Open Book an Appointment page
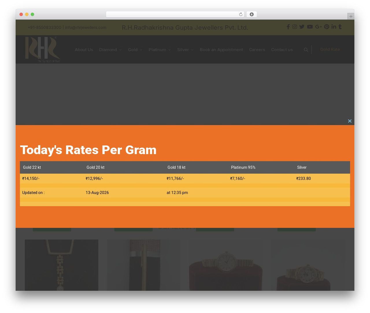 pyautogui.click(x=221, y=50)
